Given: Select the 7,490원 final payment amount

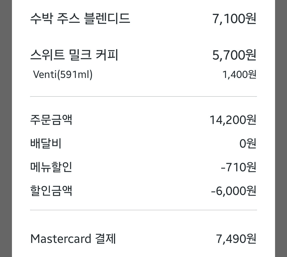Looking at the screenshot, I should [236, 239].
